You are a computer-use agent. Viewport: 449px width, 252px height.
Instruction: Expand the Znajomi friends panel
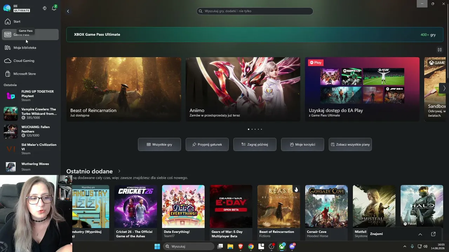click(x=420, y=234)
